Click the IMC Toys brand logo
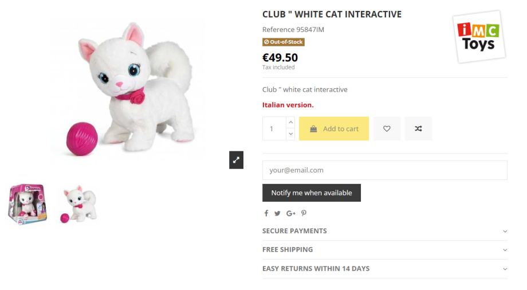Viewport: 527px width, 290px height. [x=478, y=36]
